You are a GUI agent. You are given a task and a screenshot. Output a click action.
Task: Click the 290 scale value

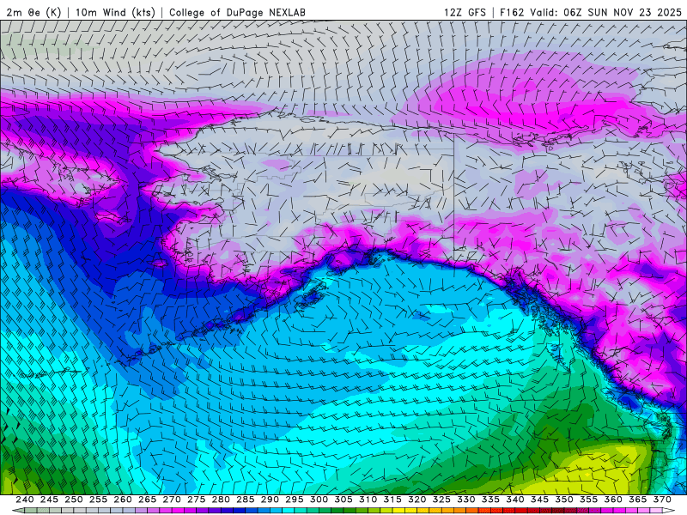coord(270,500)
